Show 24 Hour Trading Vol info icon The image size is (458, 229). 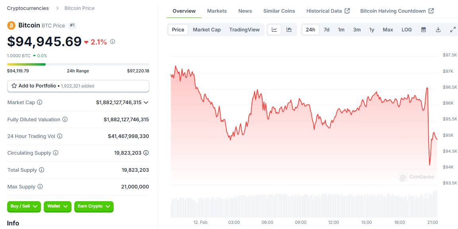60,136
